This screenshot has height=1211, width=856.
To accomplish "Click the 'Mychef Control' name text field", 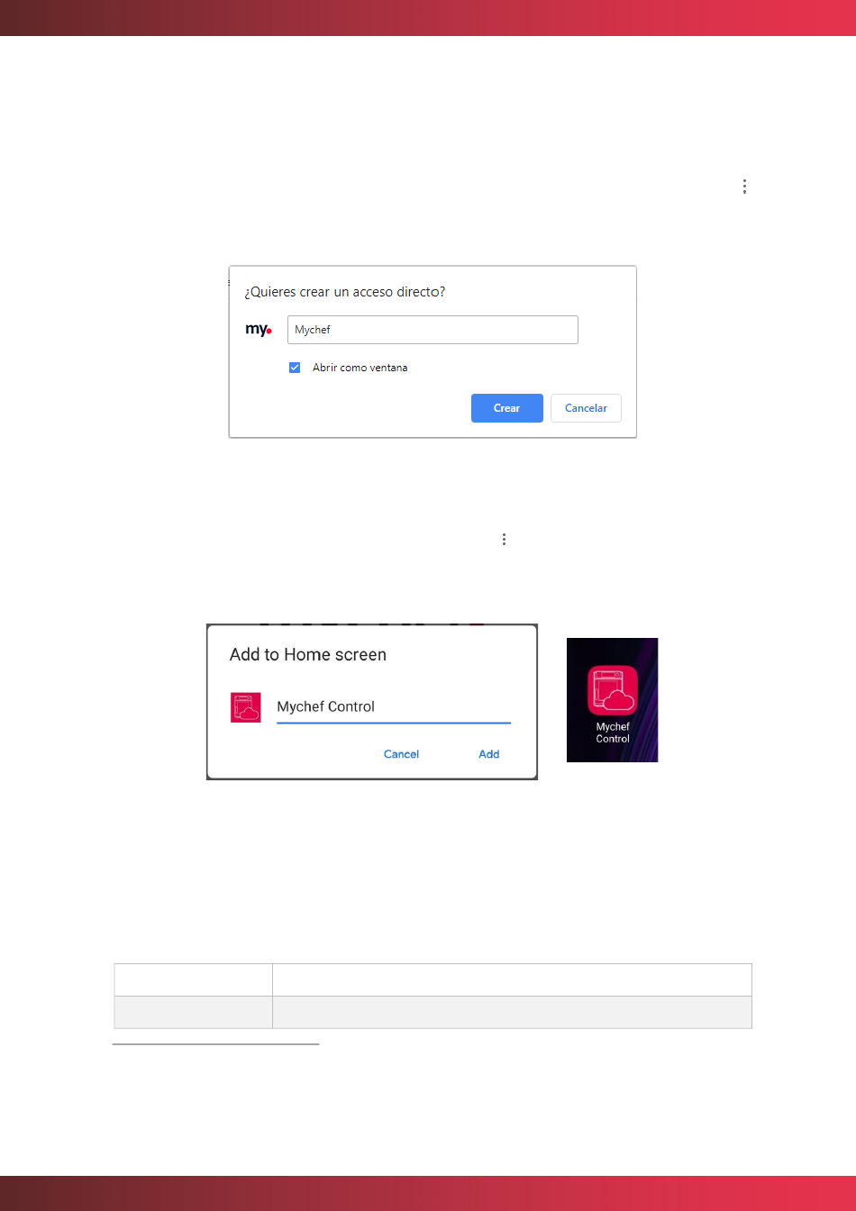I will pyautogui.click(x=394, y=707).
